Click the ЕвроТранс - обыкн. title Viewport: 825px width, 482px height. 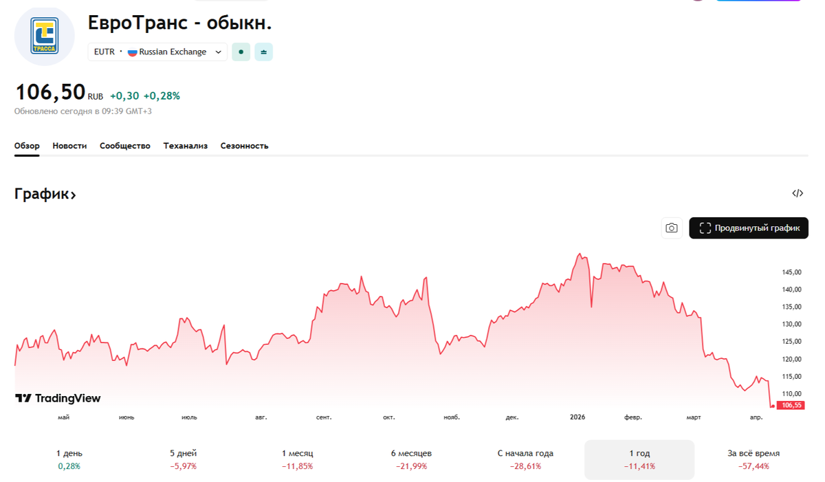pyautogui.click(x=180, y=22)
